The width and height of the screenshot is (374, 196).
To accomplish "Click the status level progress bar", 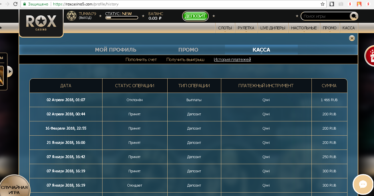I will [x=122, y=18].
